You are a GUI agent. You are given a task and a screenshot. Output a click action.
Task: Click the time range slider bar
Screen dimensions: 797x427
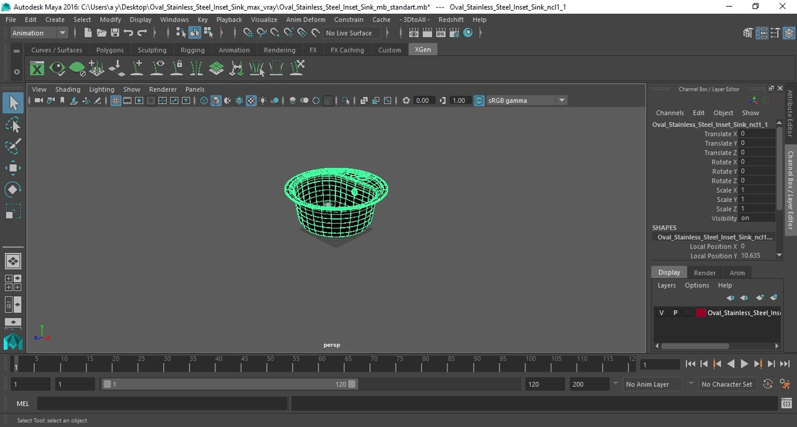(229, 384)
